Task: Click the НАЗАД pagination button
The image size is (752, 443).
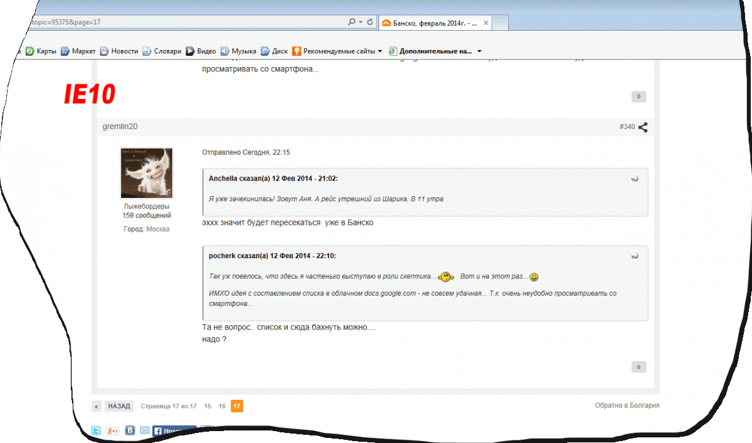Action: [118, 406]
